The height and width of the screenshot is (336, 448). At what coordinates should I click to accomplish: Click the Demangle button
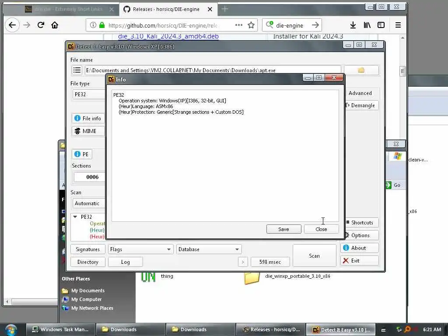pos(361,105)
